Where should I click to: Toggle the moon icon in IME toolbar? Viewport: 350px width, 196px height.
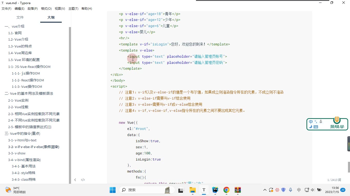coord(311,127)
